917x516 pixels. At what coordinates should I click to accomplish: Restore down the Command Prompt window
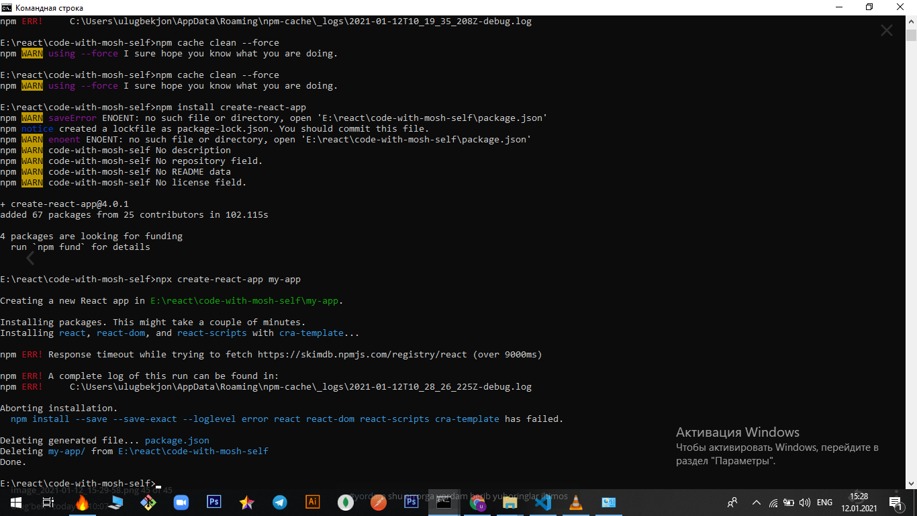(x=869, y=7)
